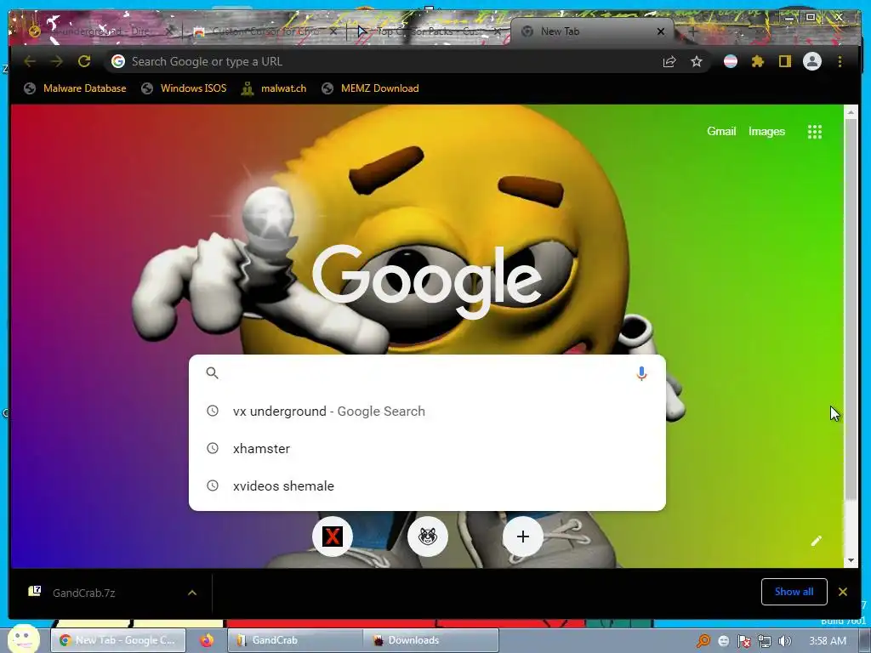Click the Google G icon in address bar

click(117, 61)
